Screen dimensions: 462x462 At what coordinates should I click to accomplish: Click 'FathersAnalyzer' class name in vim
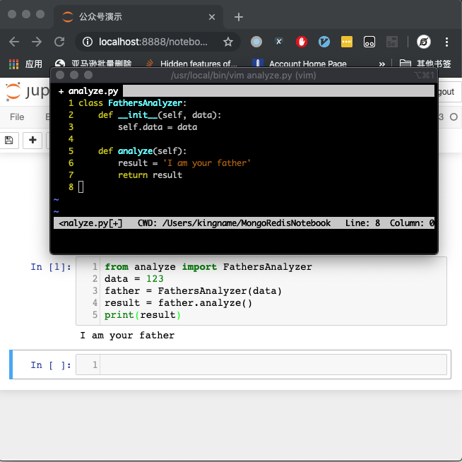pyautogui.click(x=146, y=103)
